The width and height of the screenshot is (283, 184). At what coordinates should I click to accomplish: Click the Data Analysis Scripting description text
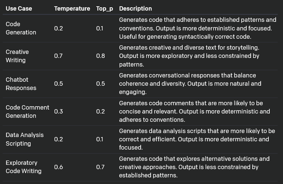(x=197, y=139)
